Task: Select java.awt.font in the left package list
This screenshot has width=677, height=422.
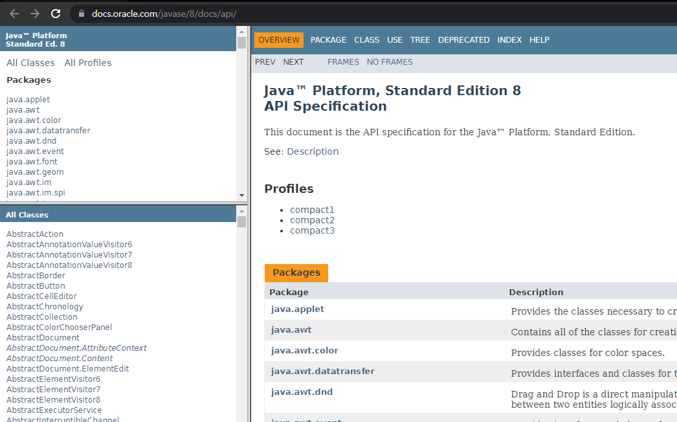Action: click(x=32, y=162)
